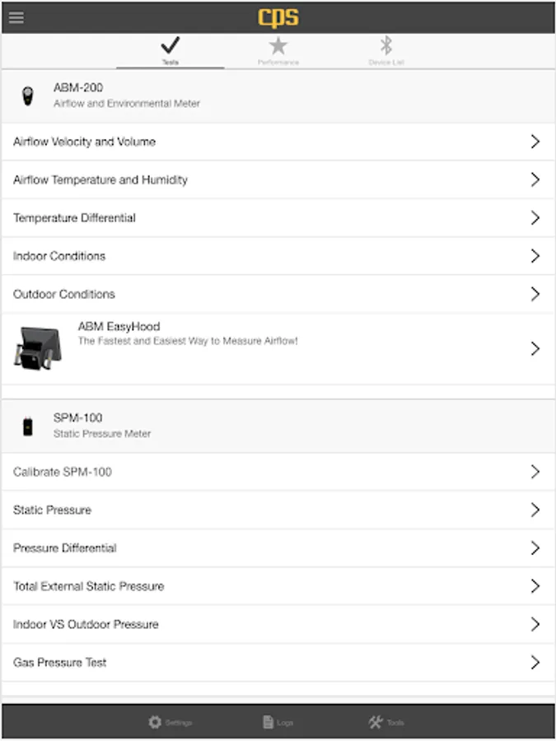
Task: Open Total External Static Pressure test
Action: [278, 586]
